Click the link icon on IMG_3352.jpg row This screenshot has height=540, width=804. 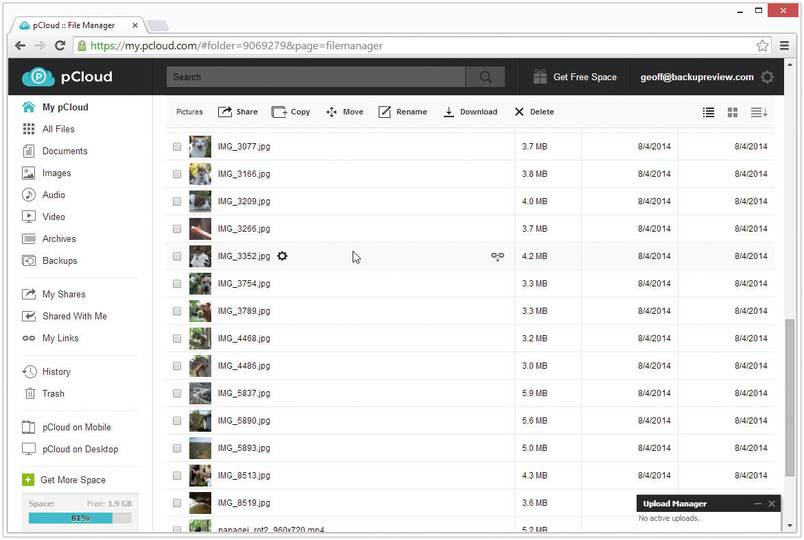[497, 256]
